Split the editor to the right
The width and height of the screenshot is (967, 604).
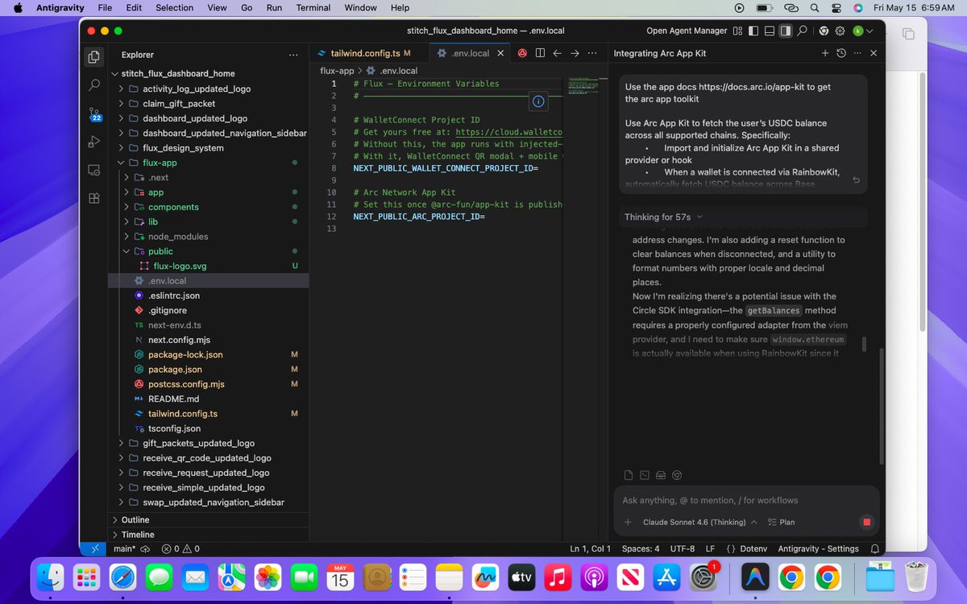coord(540,53)
